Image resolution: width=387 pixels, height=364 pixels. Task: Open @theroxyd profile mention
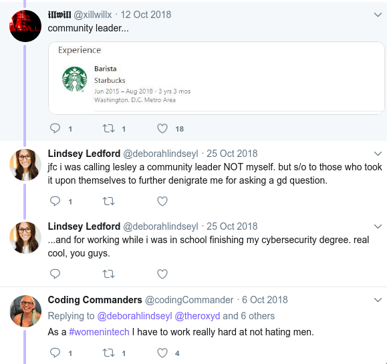click(197, 316)
